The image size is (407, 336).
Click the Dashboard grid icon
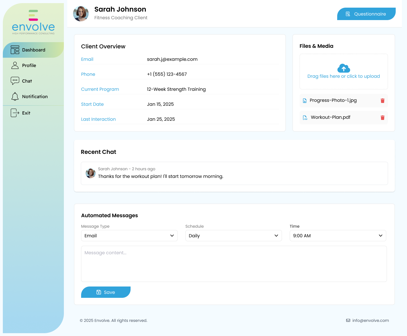point(15,50)
